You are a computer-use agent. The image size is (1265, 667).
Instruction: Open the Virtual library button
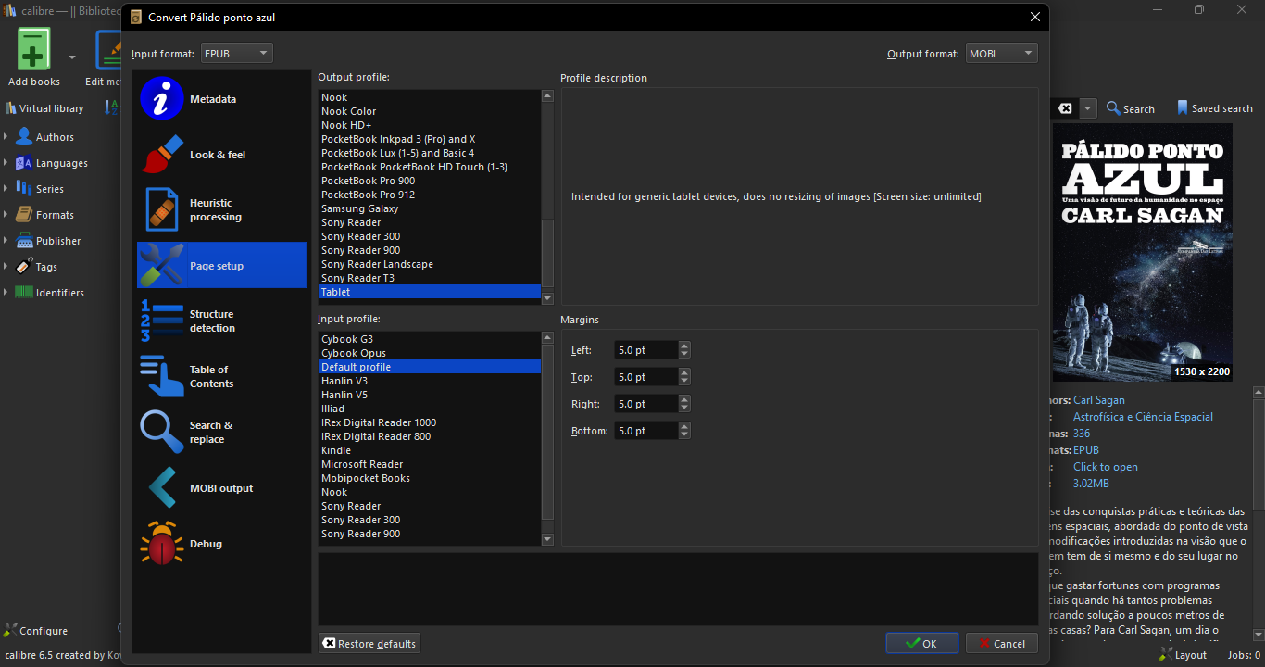pos(45,108)
